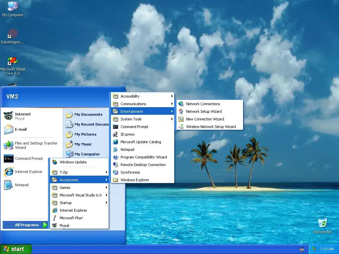This screenshot has height=254, width=339.
Task: Click the Startup folder icon
Action: point(55,203)
